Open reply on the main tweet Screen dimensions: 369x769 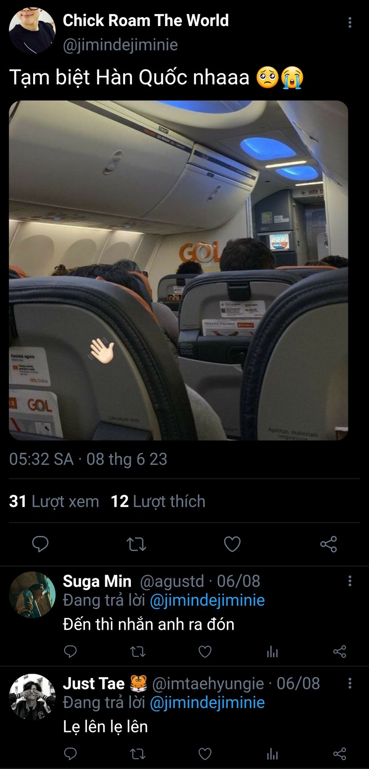pos(40,544)
